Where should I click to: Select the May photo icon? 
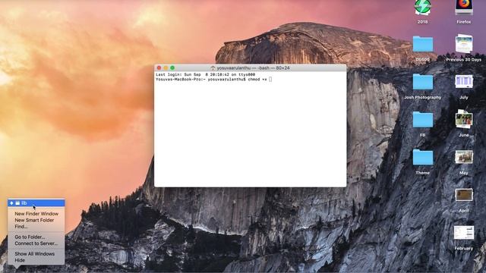(x=464, y=157)
